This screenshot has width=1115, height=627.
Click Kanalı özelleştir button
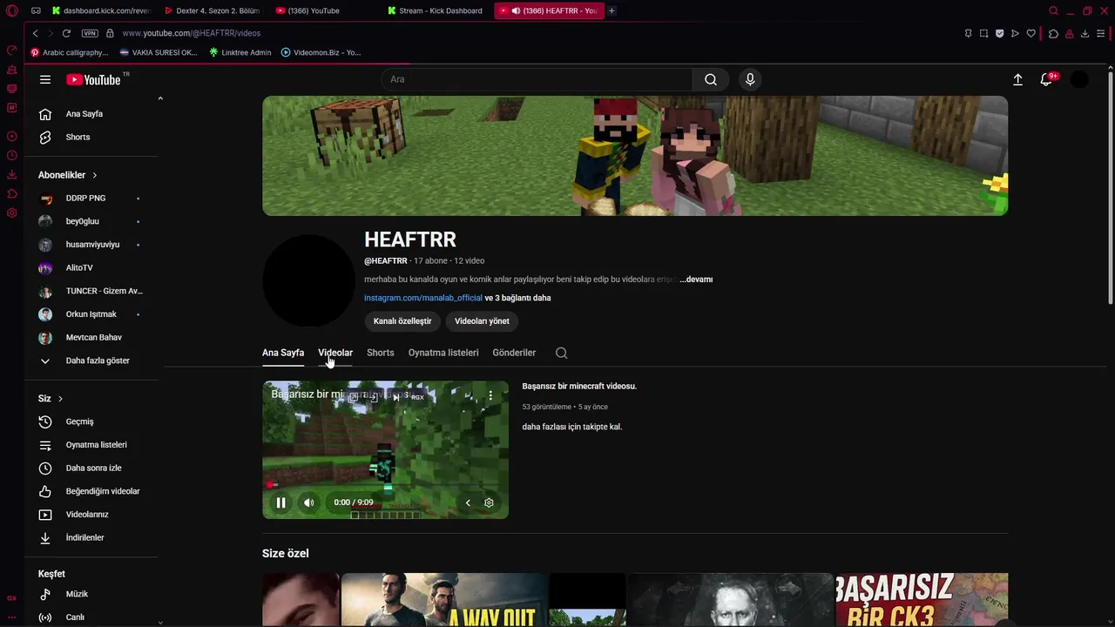pyautogui.click(x=402, y=321)
